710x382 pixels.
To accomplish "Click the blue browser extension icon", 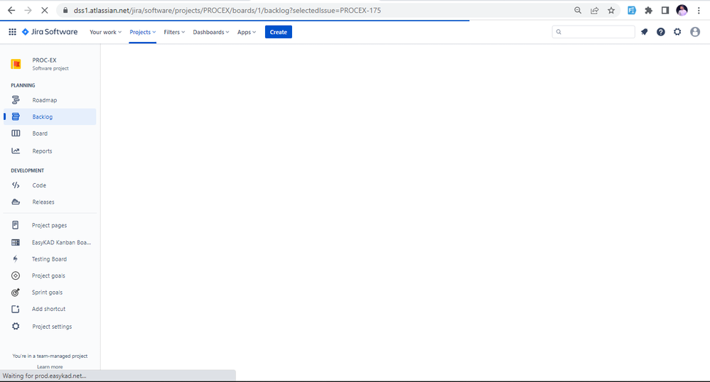I will click(x=632, y=11).
